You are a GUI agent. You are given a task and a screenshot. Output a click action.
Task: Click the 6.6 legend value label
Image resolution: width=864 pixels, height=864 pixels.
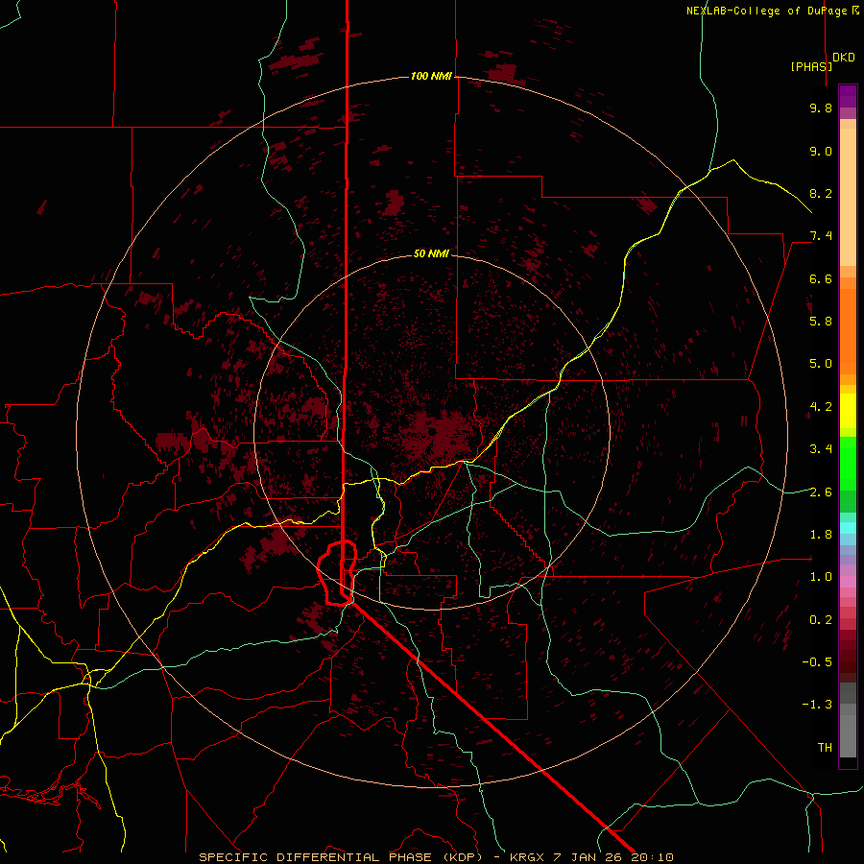(x=821, y=278)
